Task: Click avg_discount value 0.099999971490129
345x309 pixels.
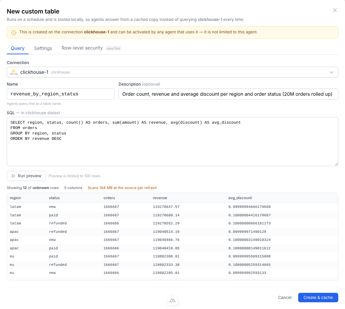Action: 247,231
